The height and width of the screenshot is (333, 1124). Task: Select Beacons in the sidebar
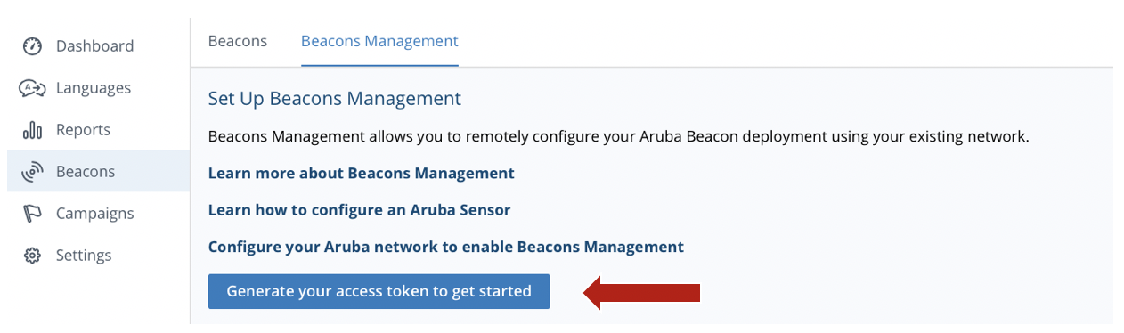coord(98,171)
